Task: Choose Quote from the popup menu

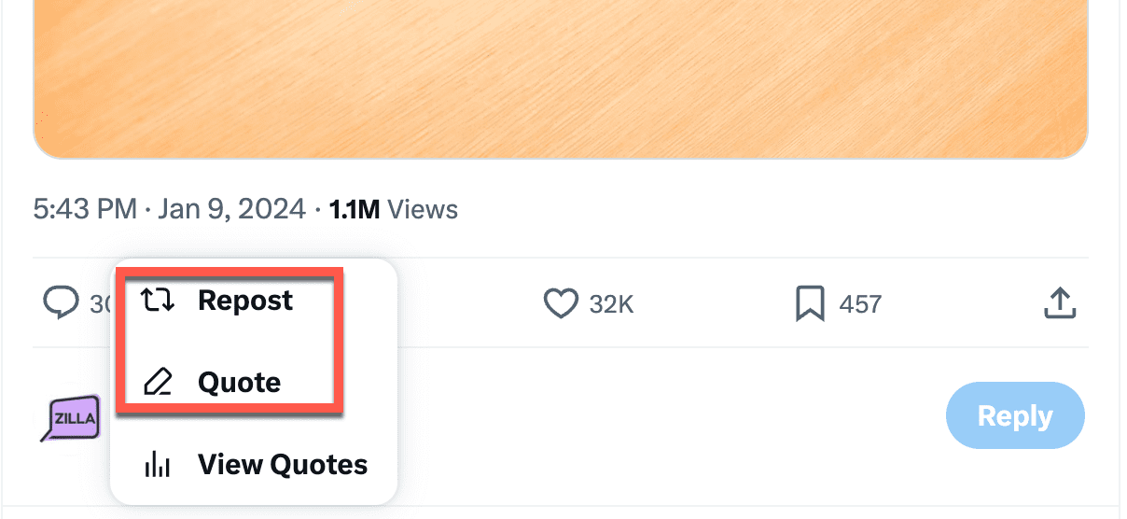Action: (x=239, y=382)
